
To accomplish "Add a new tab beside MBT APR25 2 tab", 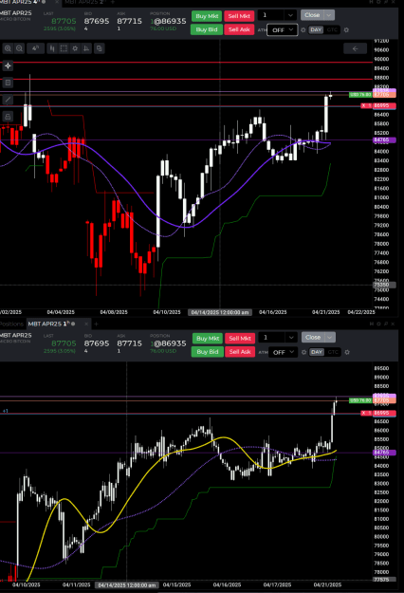I will pos(112,2).
